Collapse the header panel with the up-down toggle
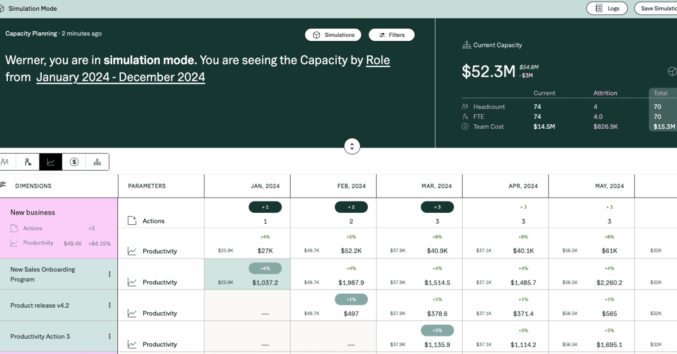Viewport: 677px width, 354px height. [352, 146]
